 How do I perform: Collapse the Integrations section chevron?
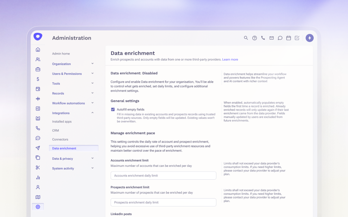[x=92, y=113]
